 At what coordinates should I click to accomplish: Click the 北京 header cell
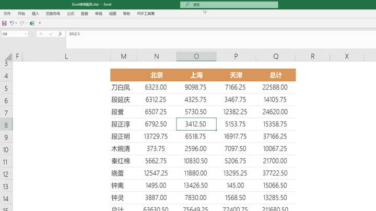[157, 75]
